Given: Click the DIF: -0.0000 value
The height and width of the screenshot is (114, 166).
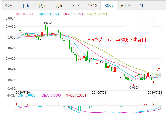Looking at the screenshot, I should pos(27,96).
